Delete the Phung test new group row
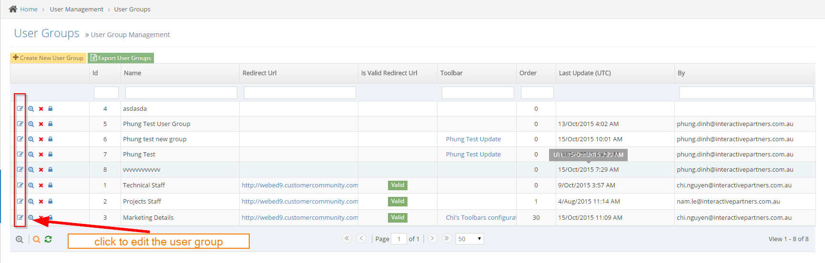 (41, 139)
